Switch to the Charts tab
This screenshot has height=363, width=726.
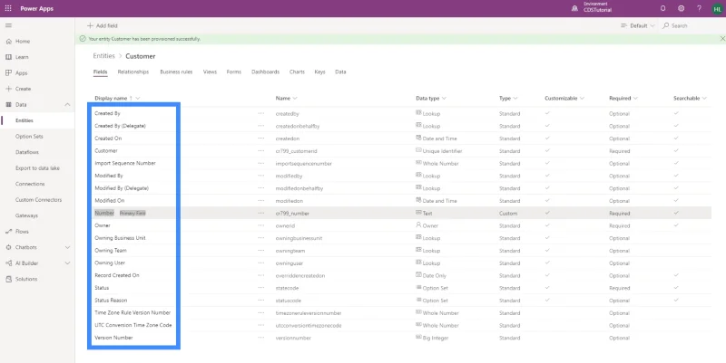pos(297,72)
